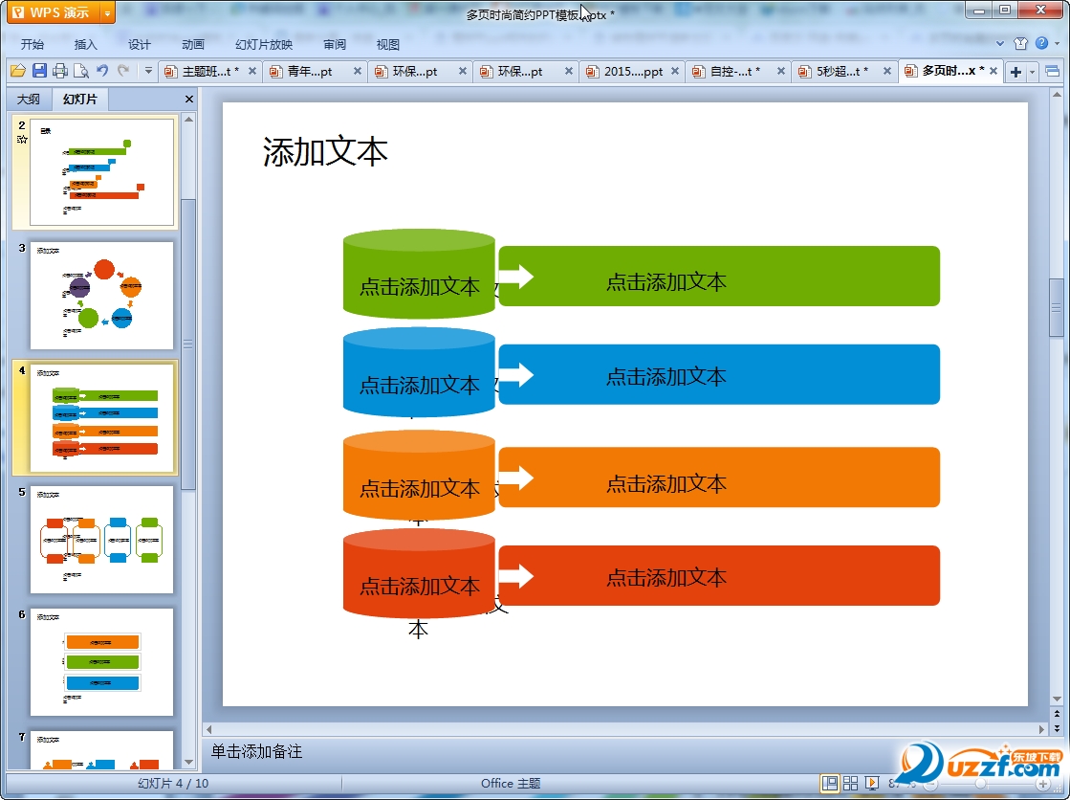Click the zoom out minus button
1070x800 pixels.
coord(928,785)
